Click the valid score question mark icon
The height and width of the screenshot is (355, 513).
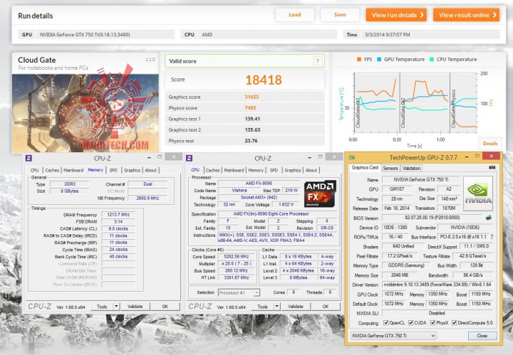tap(317, 61)
